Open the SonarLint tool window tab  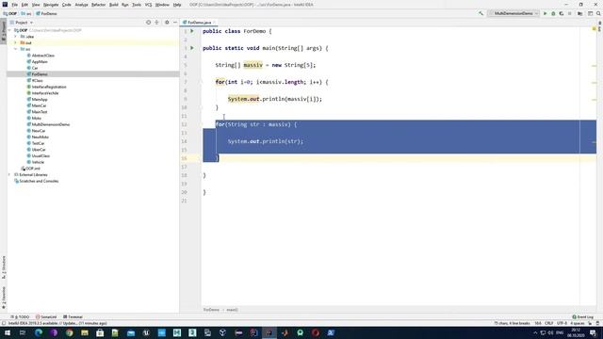(x=46, y=317)
